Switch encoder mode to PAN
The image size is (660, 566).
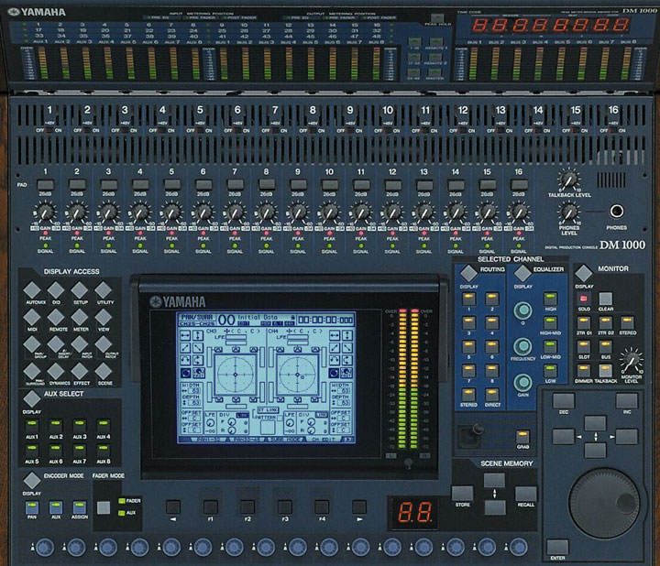33,506
